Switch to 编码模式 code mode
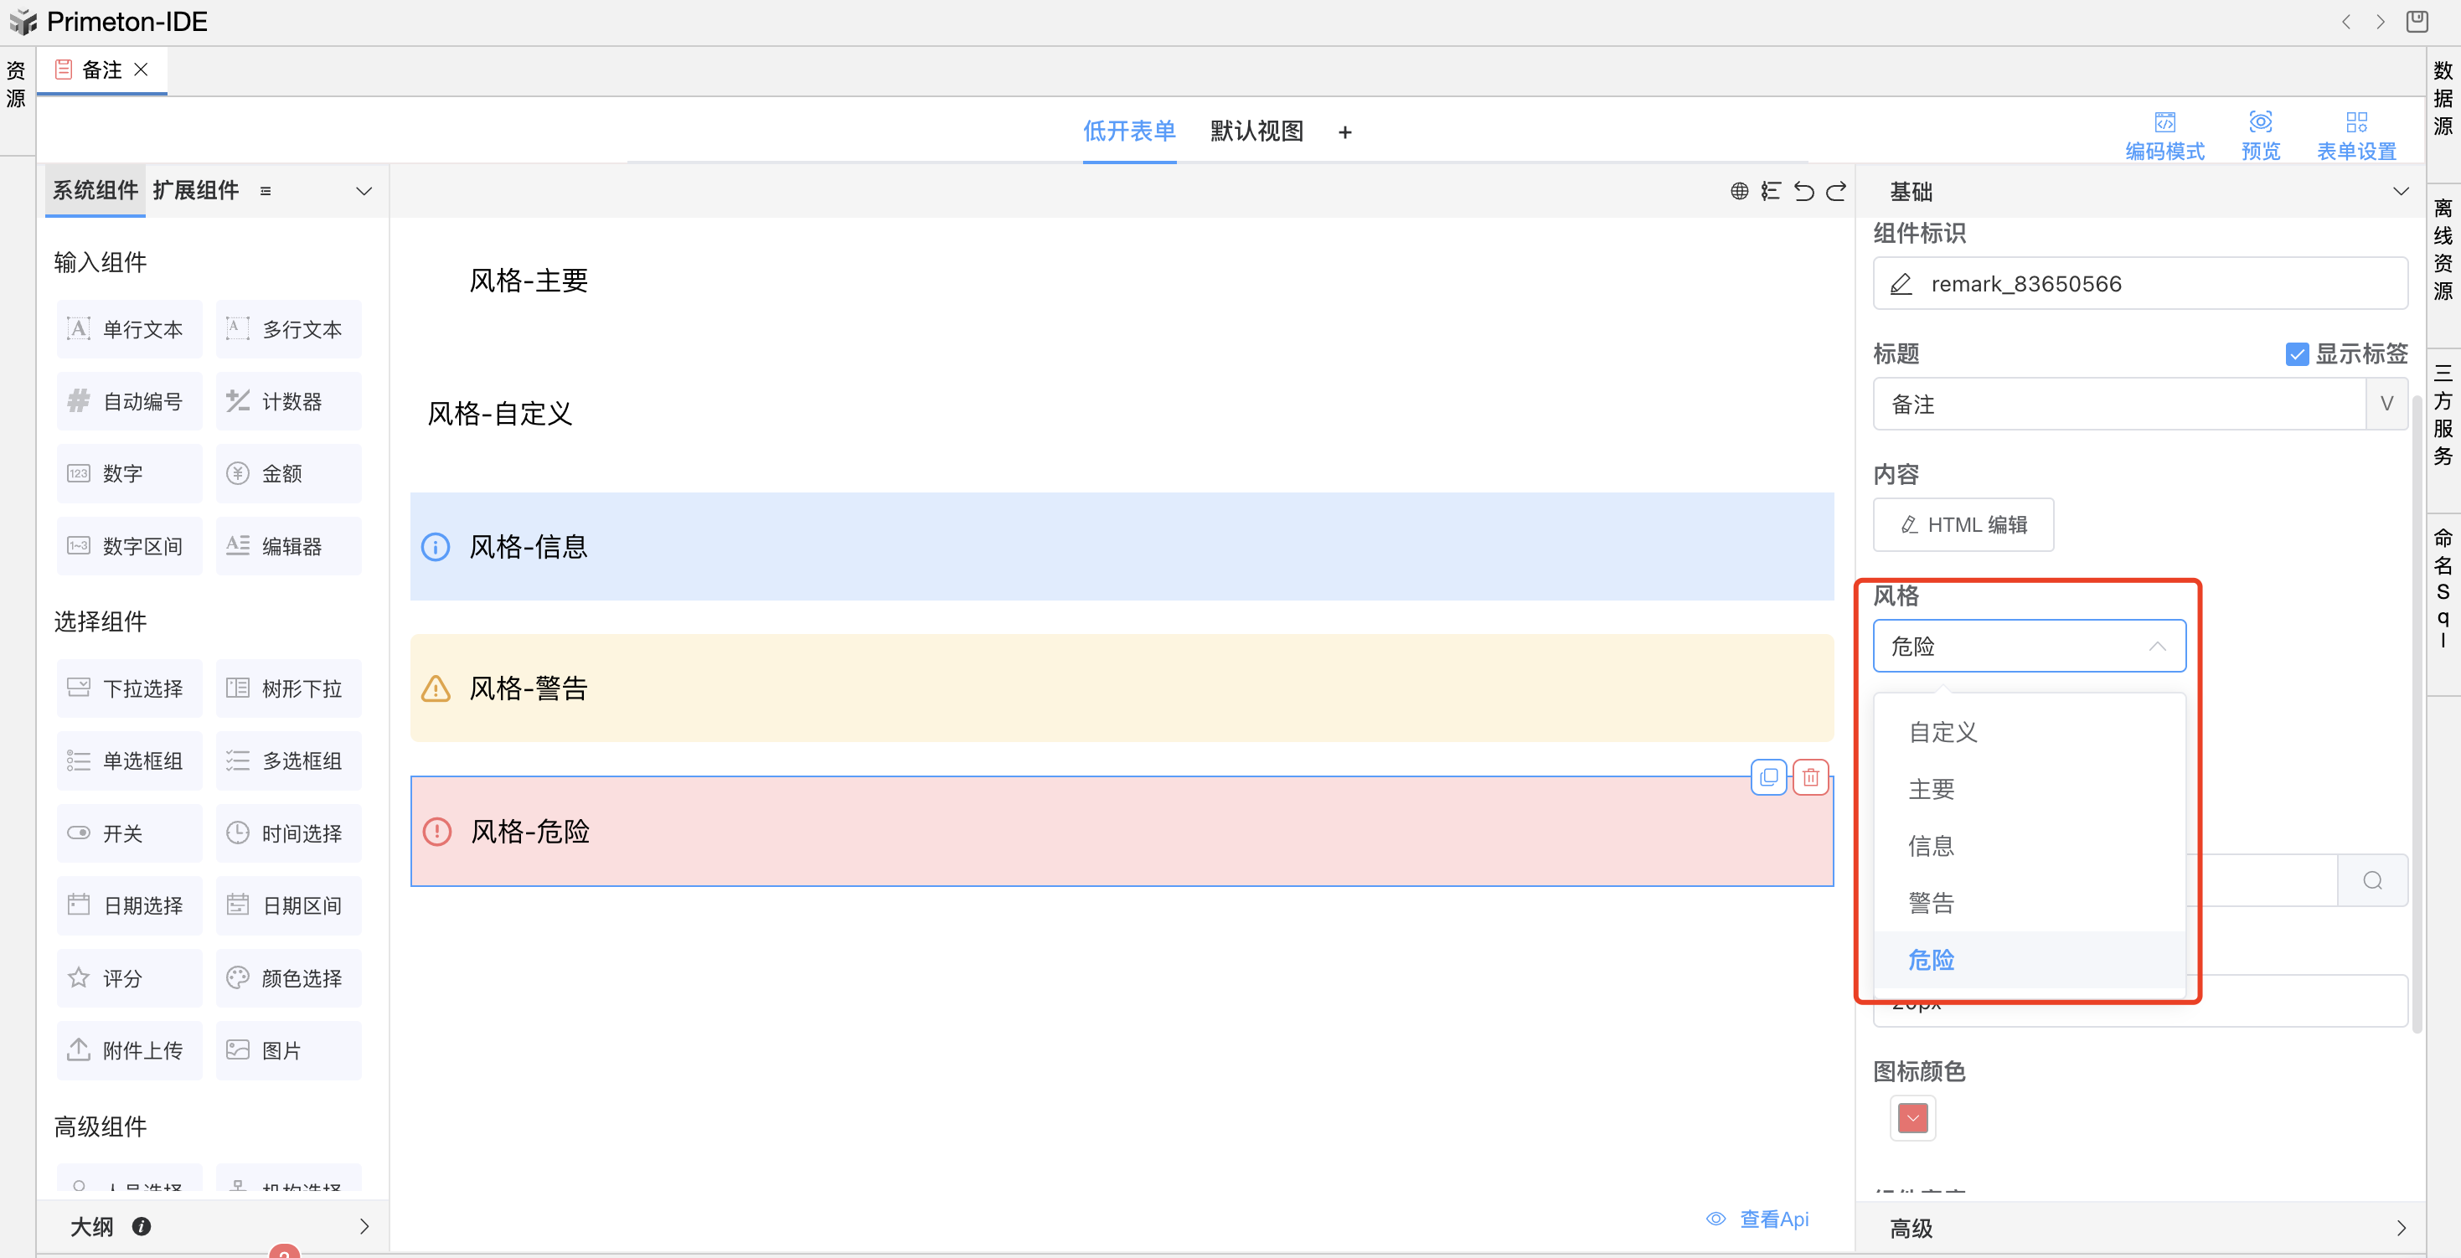2461x1258 pixels. tap(2164, 134)
